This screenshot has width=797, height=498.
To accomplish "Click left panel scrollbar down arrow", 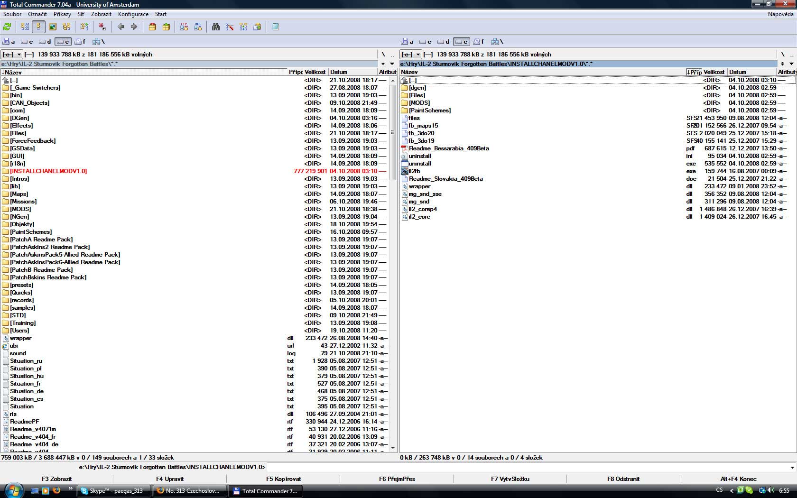I will [392, 448].
